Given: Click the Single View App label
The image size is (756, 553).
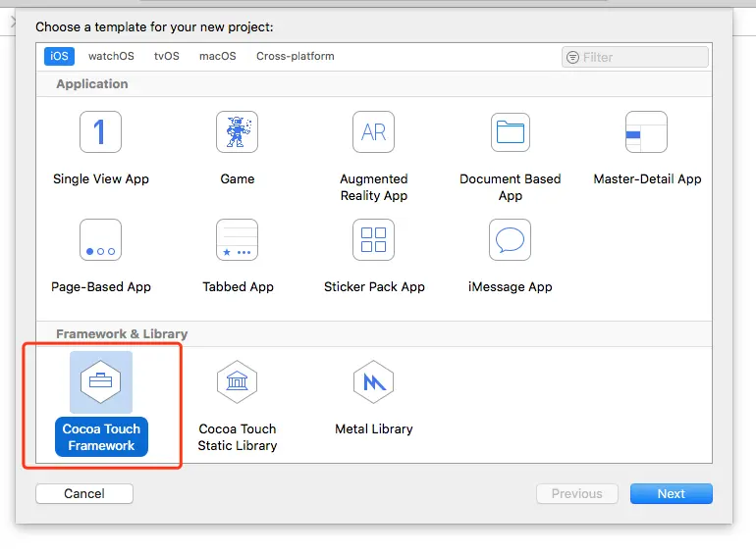Looking at the screenshot, I should (101, 179).
